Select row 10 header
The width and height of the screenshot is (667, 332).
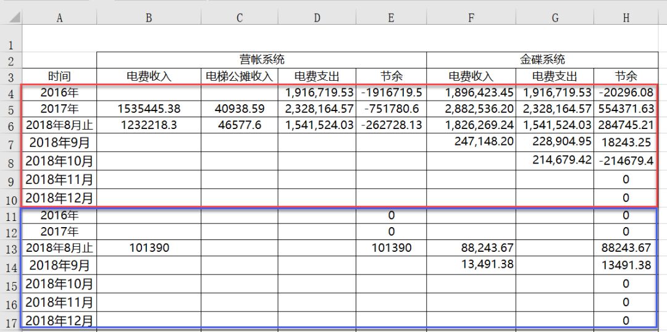pos(10,199)
